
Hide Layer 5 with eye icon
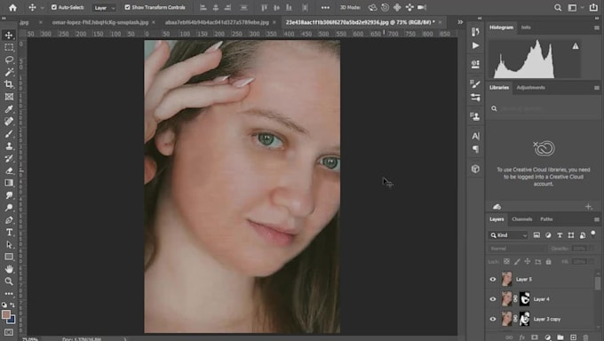point(493,280)
